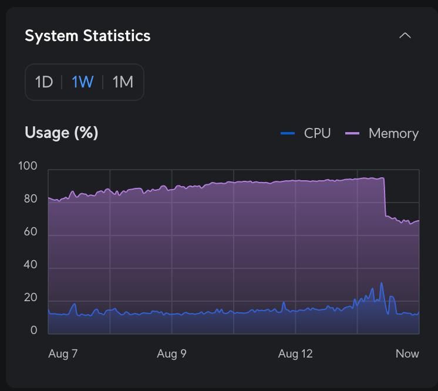Screen dimensions: 438x391
Task: Switch to the 1M time range
Action: click(x=123, y=82)
